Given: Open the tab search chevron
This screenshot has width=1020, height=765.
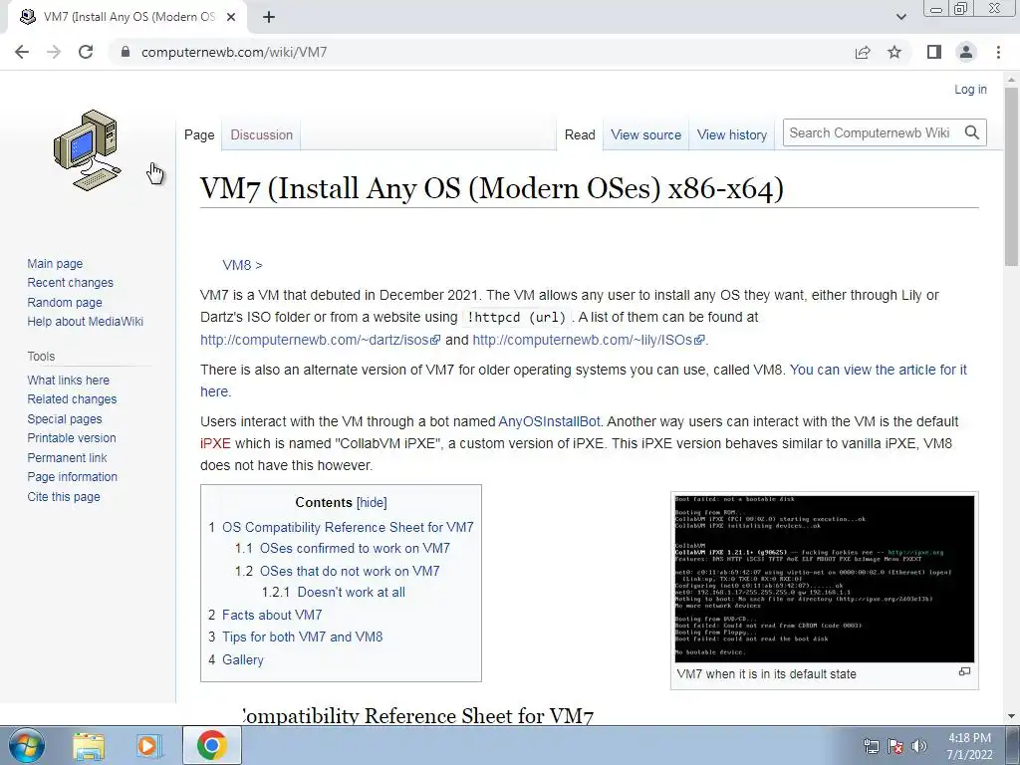Looking at the screenshot, I should coord(900,17).
